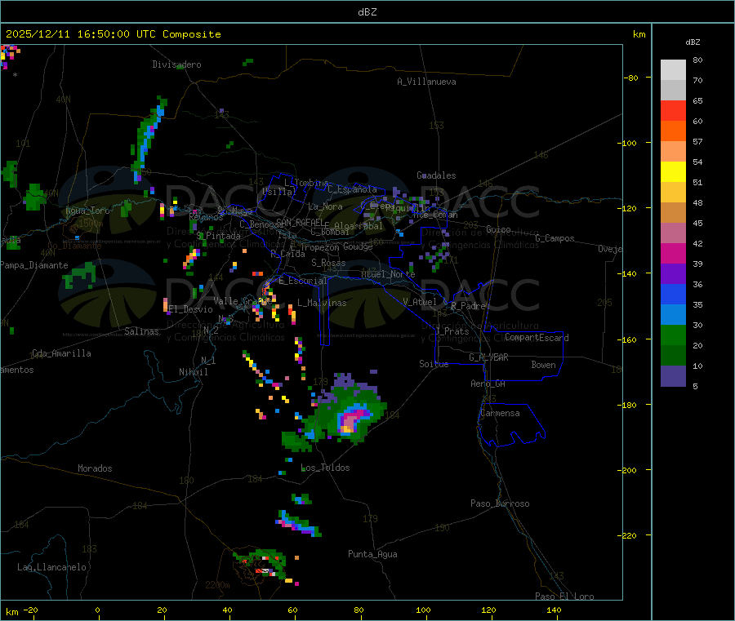Click the Lag.Llancanelo label
Viewport: 735px width, 621px height.
click(52, 567)
